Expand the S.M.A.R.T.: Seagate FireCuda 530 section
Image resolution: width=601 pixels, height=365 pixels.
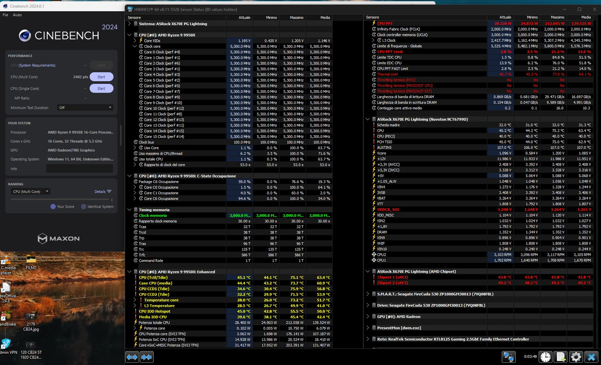(368, 294)
